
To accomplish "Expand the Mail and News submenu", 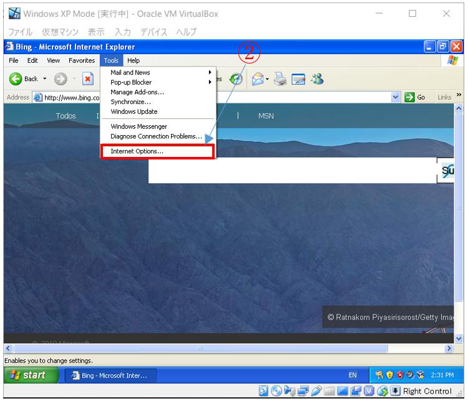I will (x=157, y=72).
